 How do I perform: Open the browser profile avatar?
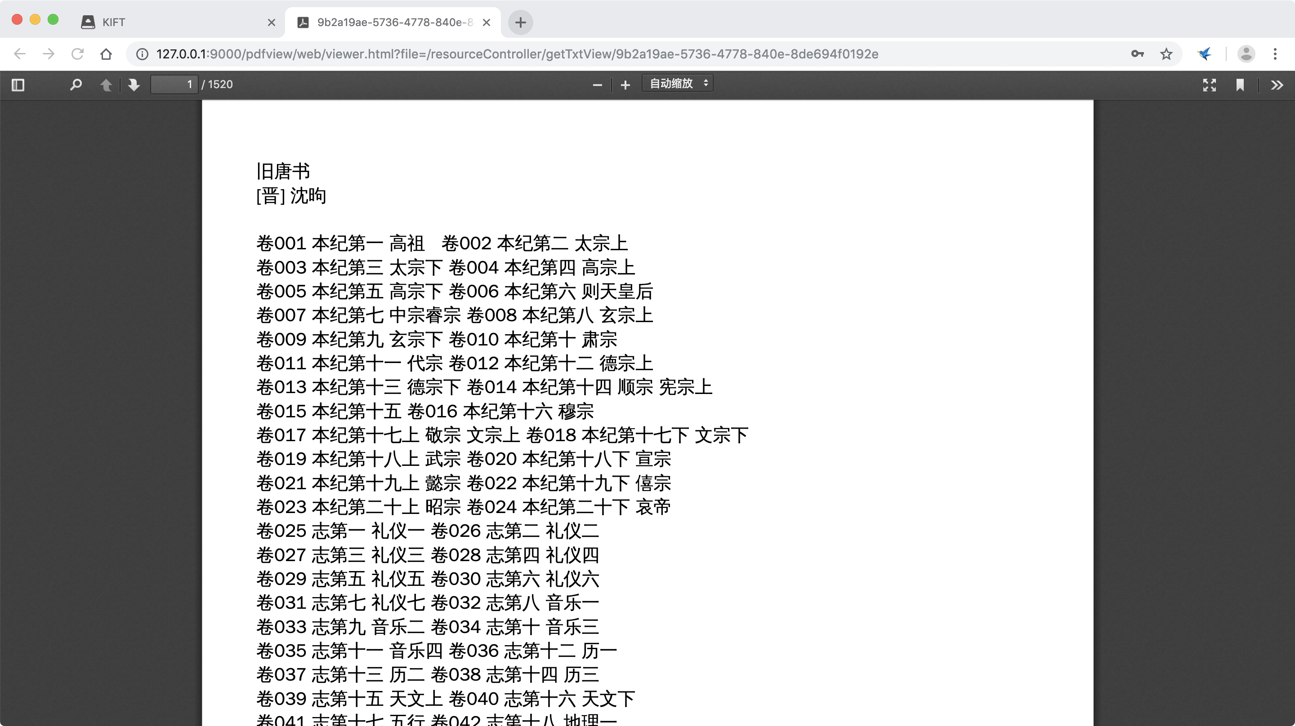1246,54
